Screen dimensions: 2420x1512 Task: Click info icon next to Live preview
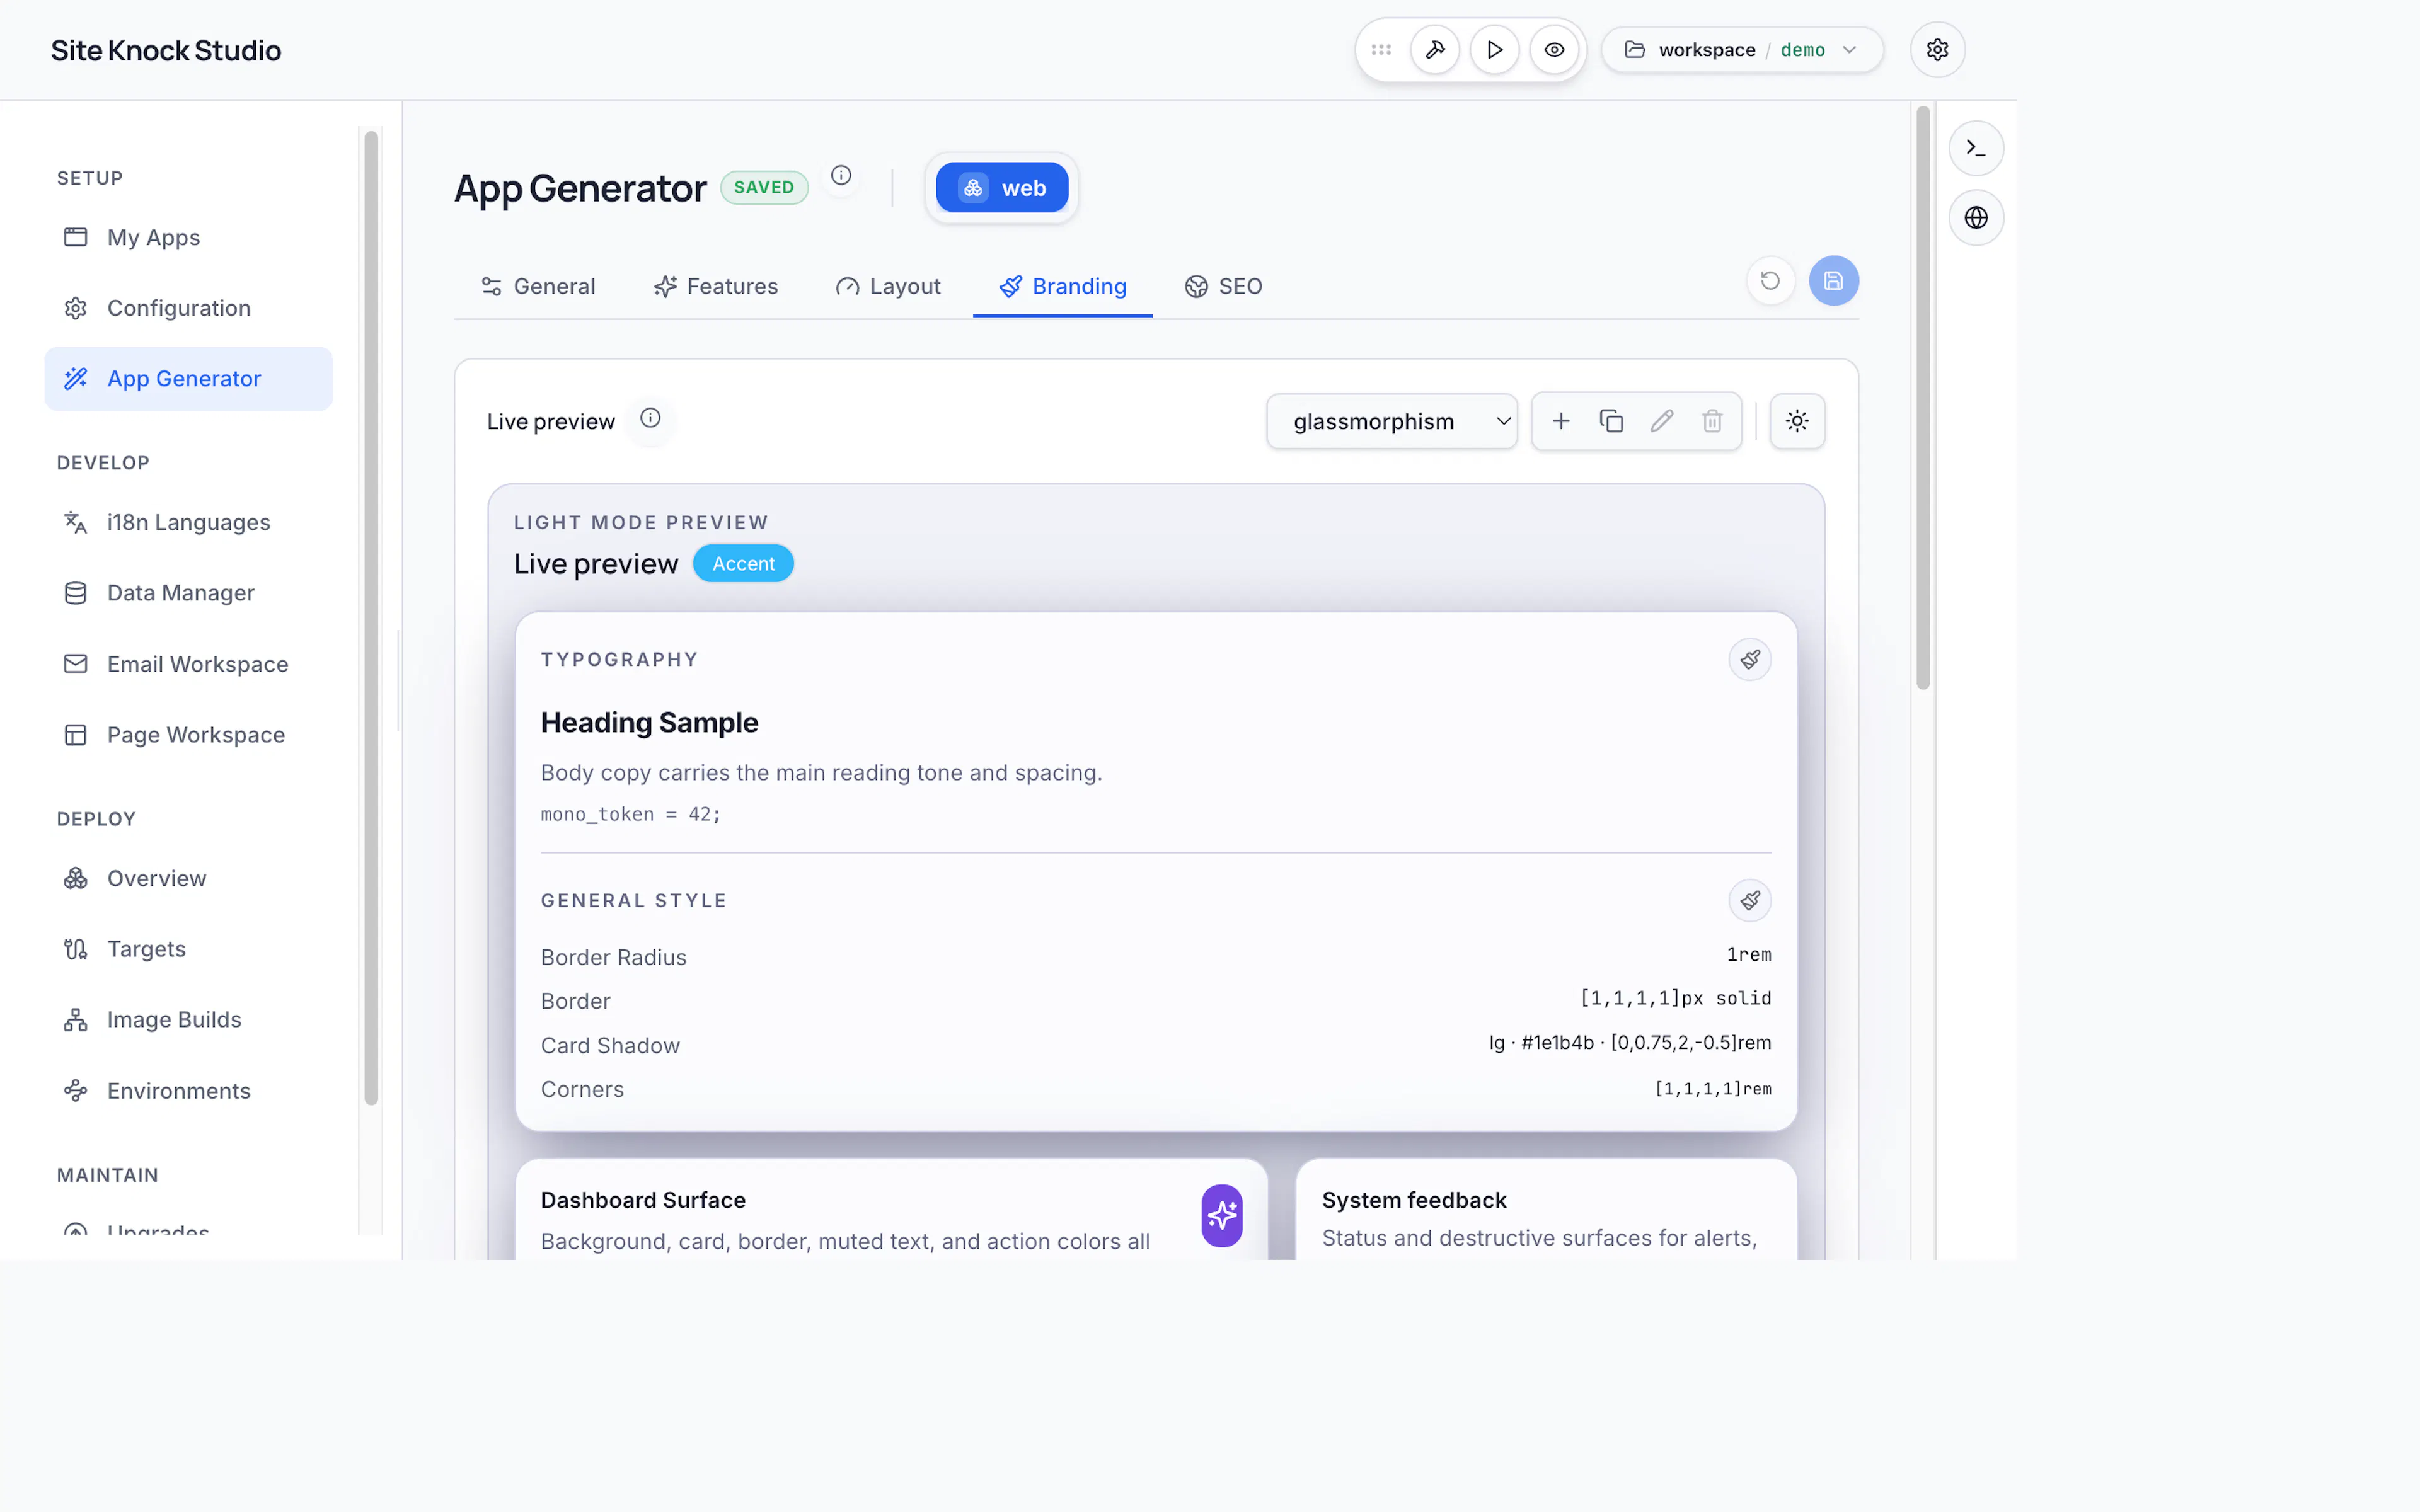650,419
